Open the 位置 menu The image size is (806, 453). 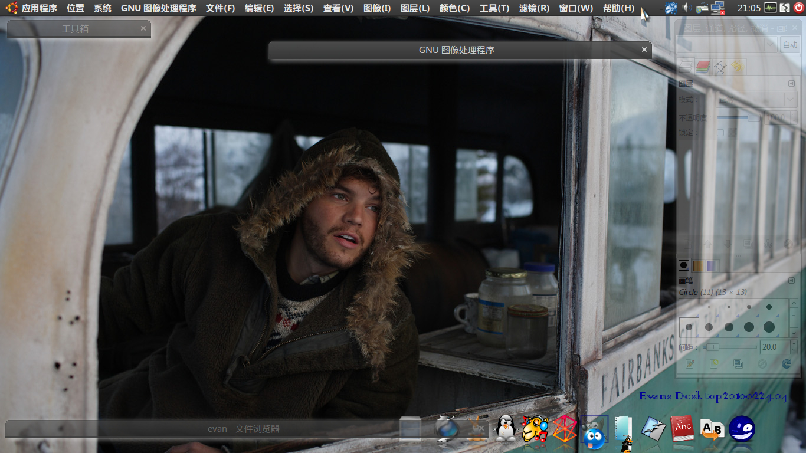(76, 8)
